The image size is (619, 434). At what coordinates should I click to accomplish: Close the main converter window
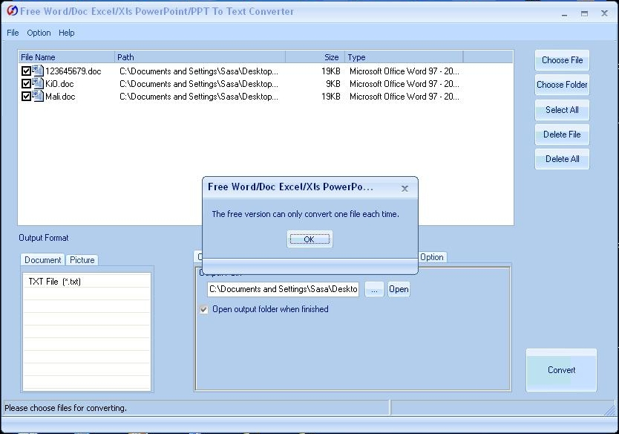pyautogui.click(x=604, y=13)
